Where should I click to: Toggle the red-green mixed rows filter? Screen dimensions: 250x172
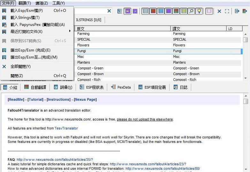pos(176,11)
